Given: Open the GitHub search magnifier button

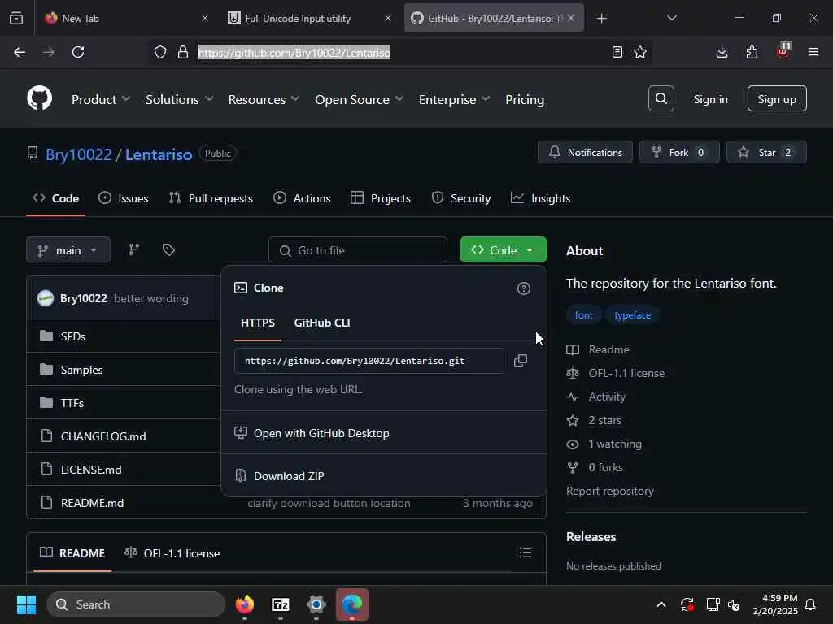Looking at the screenshot, I should pyautogui.click(x=661, y=98).
